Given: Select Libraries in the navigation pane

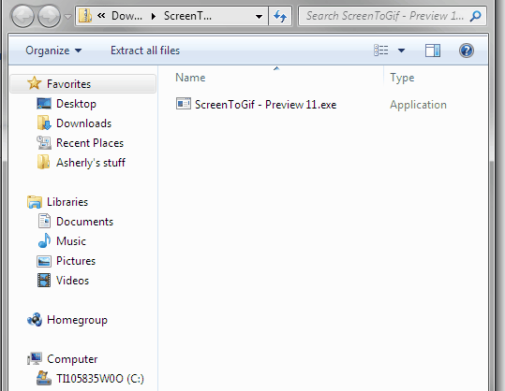Looking at the screenshot, I should (67, 202).
